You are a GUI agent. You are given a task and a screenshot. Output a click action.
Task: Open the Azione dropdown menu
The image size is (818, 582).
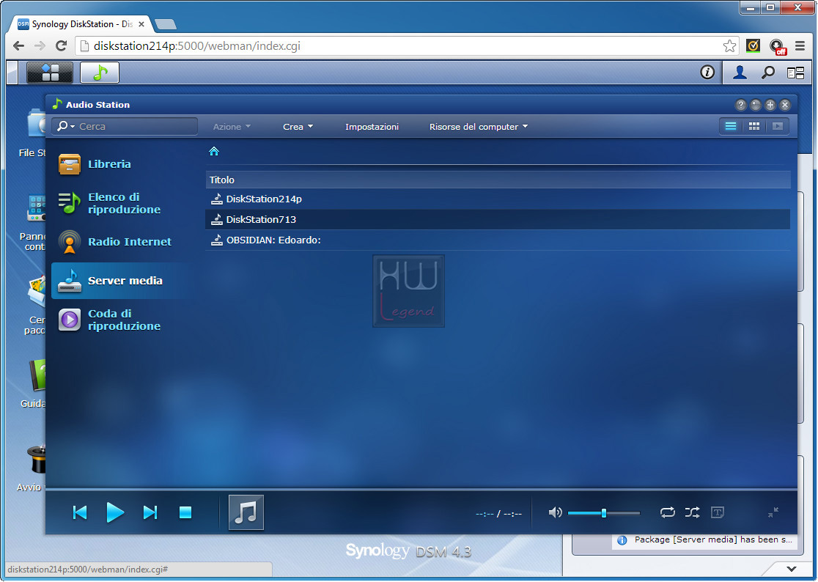[232, 127]
